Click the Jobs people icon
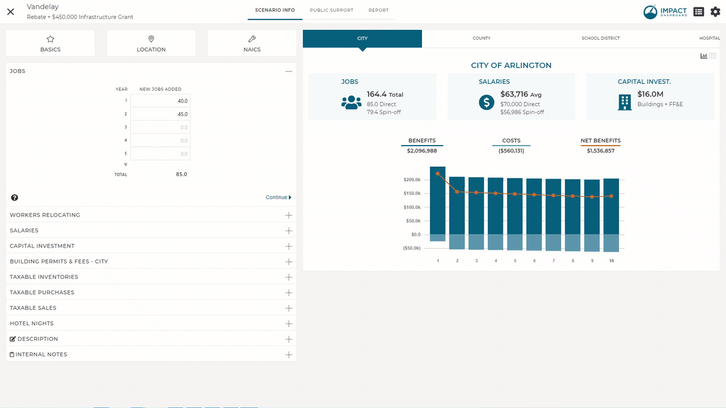This screenshot has width=726, height=408. click(x=351, y=103)
